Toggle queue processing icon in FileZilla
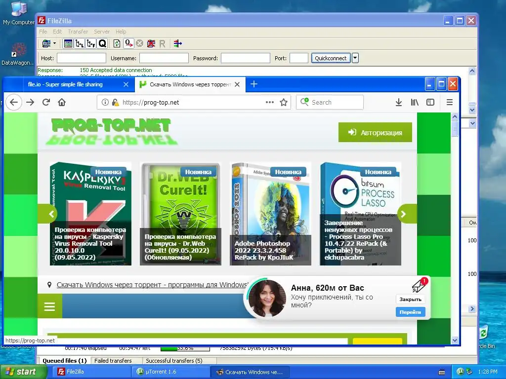Viewport: 506px width, 379px height. click(129, 43)
